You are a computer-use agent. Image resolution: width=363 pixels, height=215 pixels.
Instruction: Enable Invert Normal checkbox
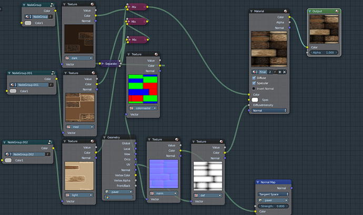click(x=254, y=89)
